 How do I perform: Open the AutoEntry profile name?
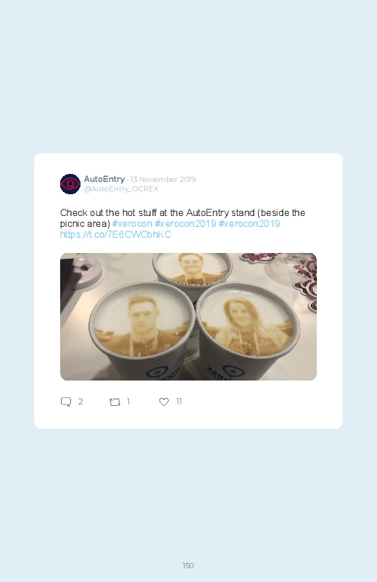(x=104, y=179)
